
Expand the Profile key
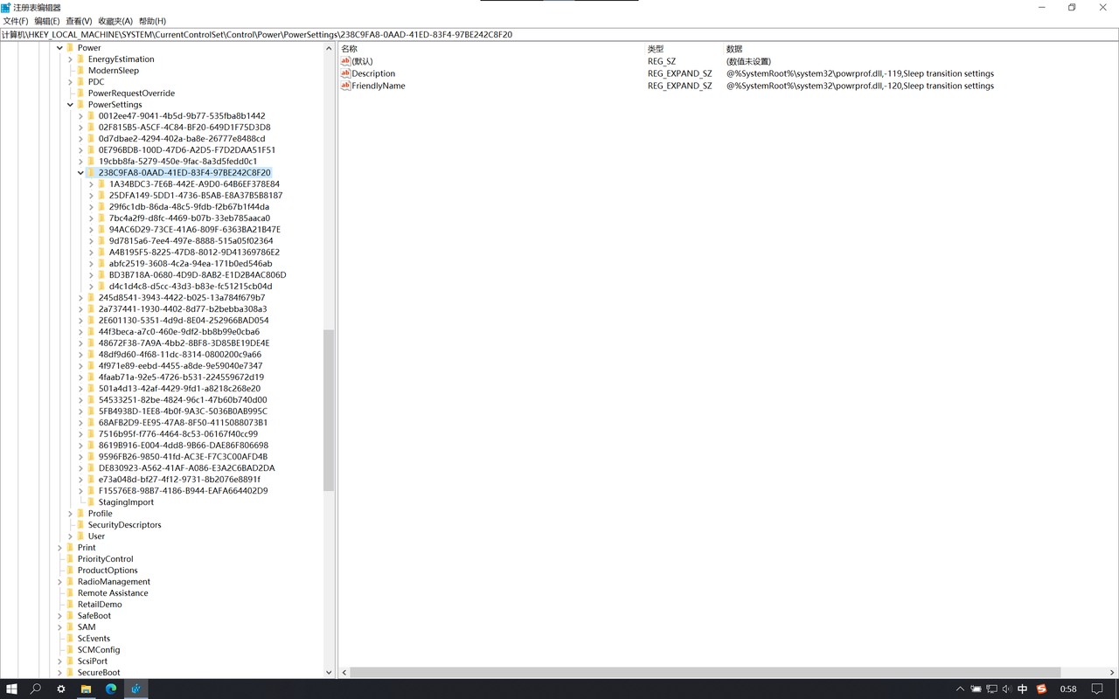pyautogui.click(x=70, y=514)
